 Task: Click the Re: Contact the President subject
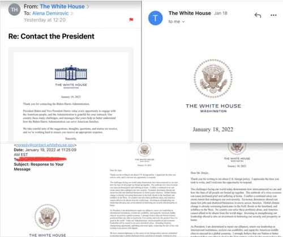(52, 36)
